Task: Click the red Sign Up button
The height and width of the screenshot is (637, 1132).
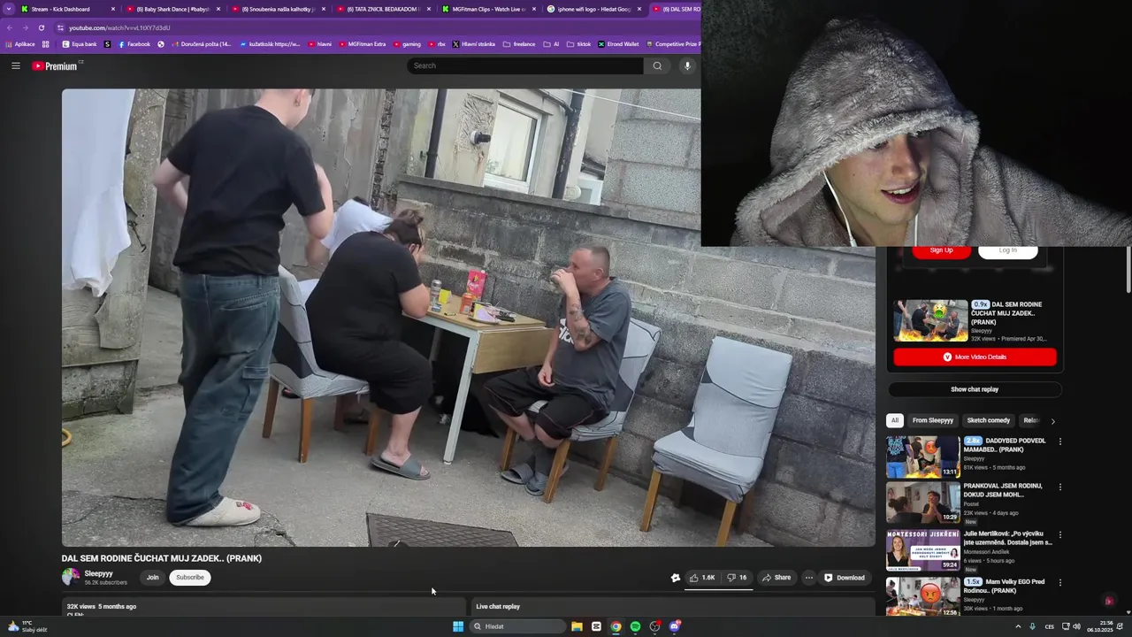Action: [x=941, y=250]
